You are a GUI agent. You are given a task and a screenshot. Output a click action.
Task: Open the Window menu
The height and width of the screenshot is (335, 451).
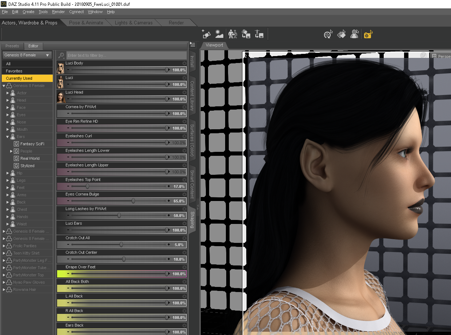(x=95, y=12)
